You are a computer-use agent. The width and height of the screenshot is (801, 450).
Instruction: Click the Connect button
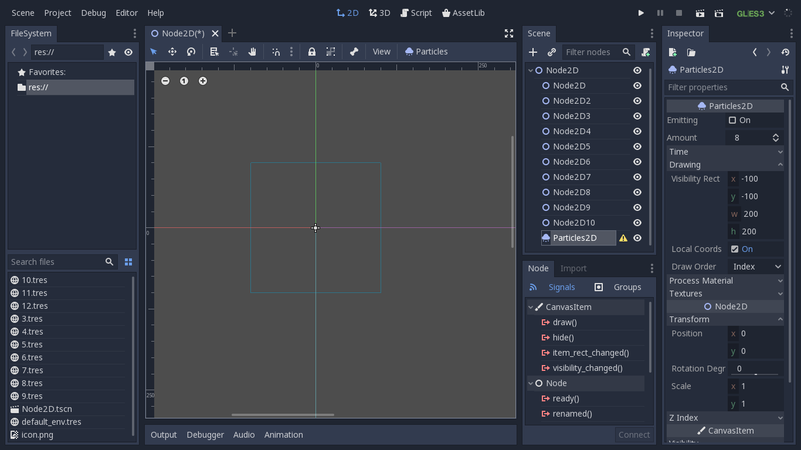pyautogui.click(x=634, y=435)
